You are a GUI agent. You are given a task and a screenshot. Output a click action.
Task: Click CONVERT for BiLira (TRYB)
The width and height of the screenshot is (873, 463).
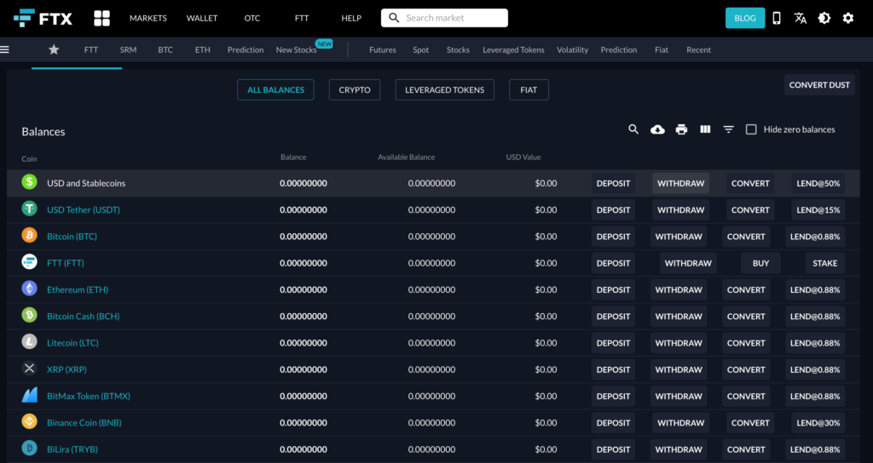746,449
